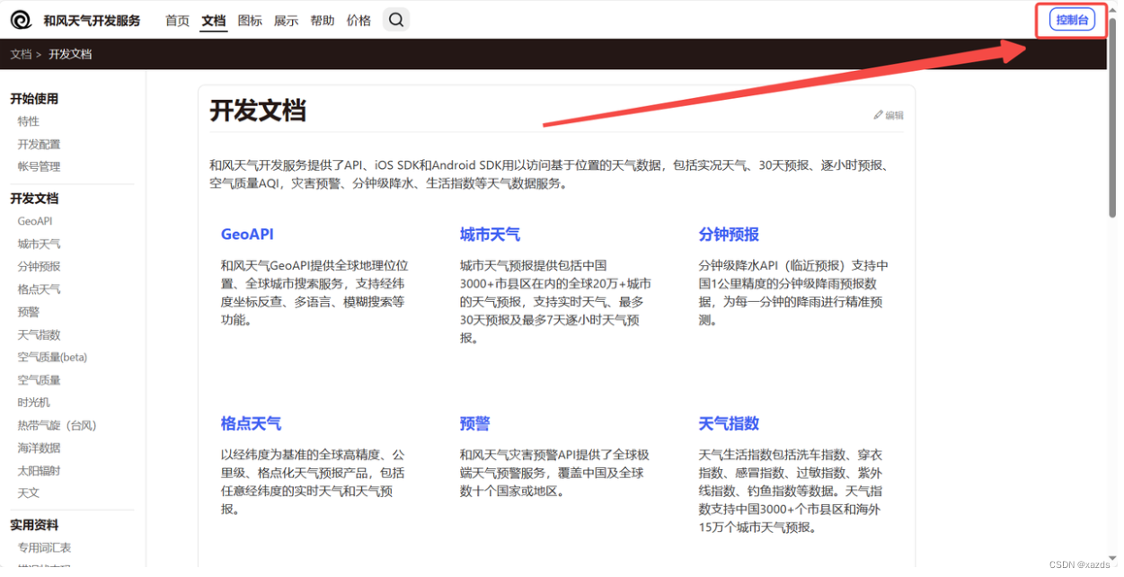Select 城市天气 in the sidebar

(40, 244)
